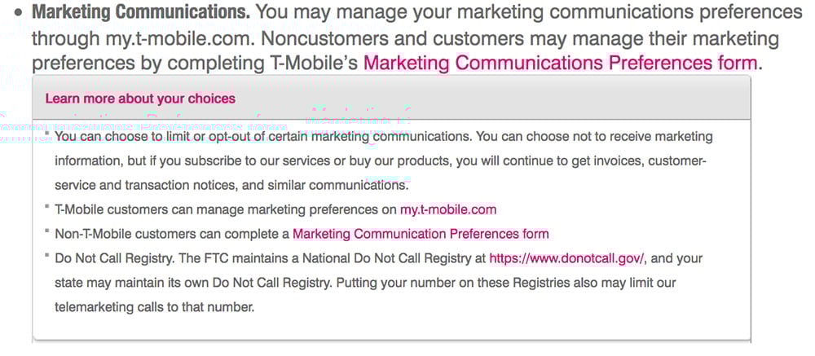Click the T-Mobile customers can manage marketing preferences text
This screenshot has width=815, height=356.
[226, 209]
